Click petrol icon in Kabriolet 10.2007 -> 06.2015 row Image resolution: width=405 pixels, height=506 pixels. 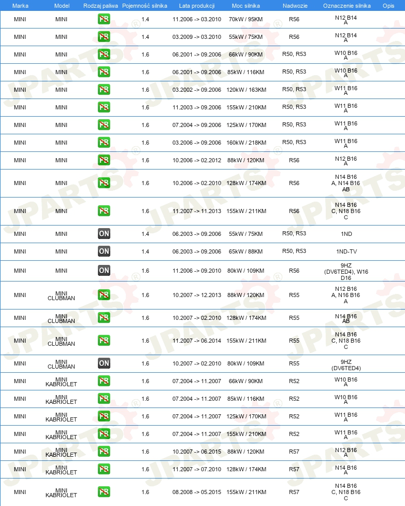[x=104, y=452]
